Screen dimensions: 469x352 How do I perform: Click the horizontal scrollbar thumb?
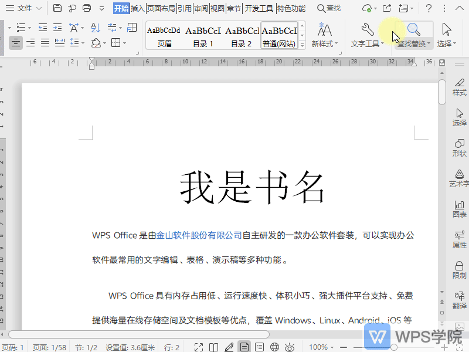click(139, 334)
